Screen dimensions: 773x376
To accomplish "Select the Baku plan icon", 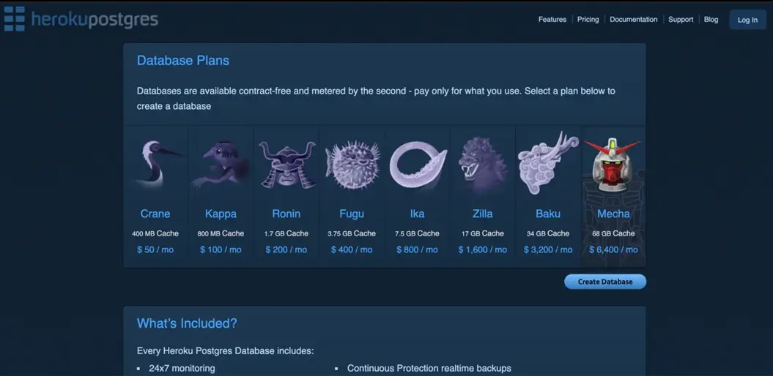I will point(547,163).
